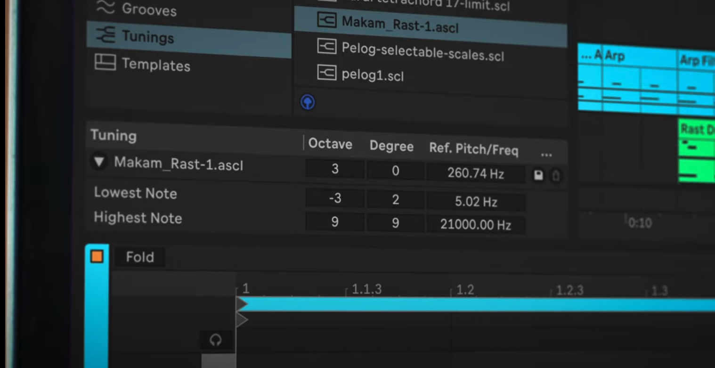This screenshot has width=715, height=368.
Task: Save the tuning system with the disk icon
Action: point(538,176)
